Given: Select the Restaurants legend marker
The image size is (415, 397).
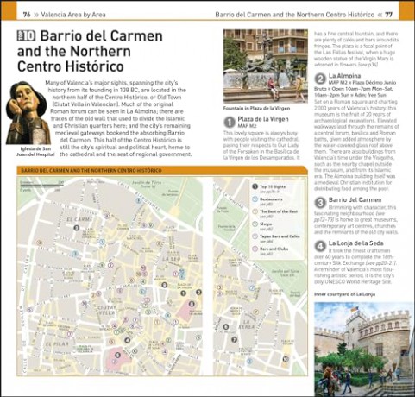Looking at the screenshot, I should [255, 198].
